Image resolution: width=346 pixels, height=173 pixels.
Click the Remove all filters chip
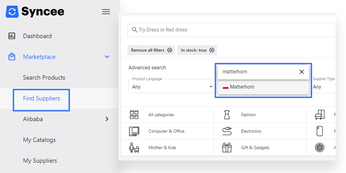pos(151,50)
